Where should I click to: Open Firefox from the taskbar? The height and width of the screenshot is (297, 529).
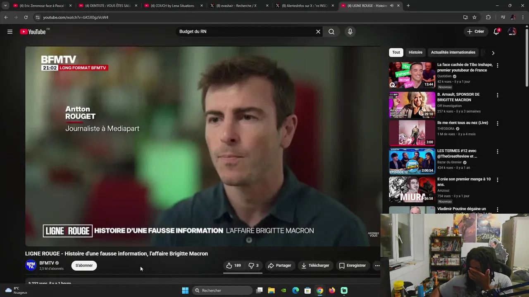coord(332,290)
